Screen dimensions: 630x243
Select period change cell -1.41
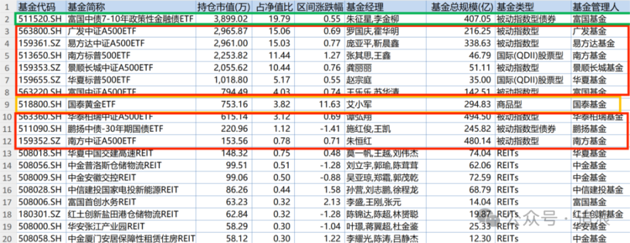320,129
